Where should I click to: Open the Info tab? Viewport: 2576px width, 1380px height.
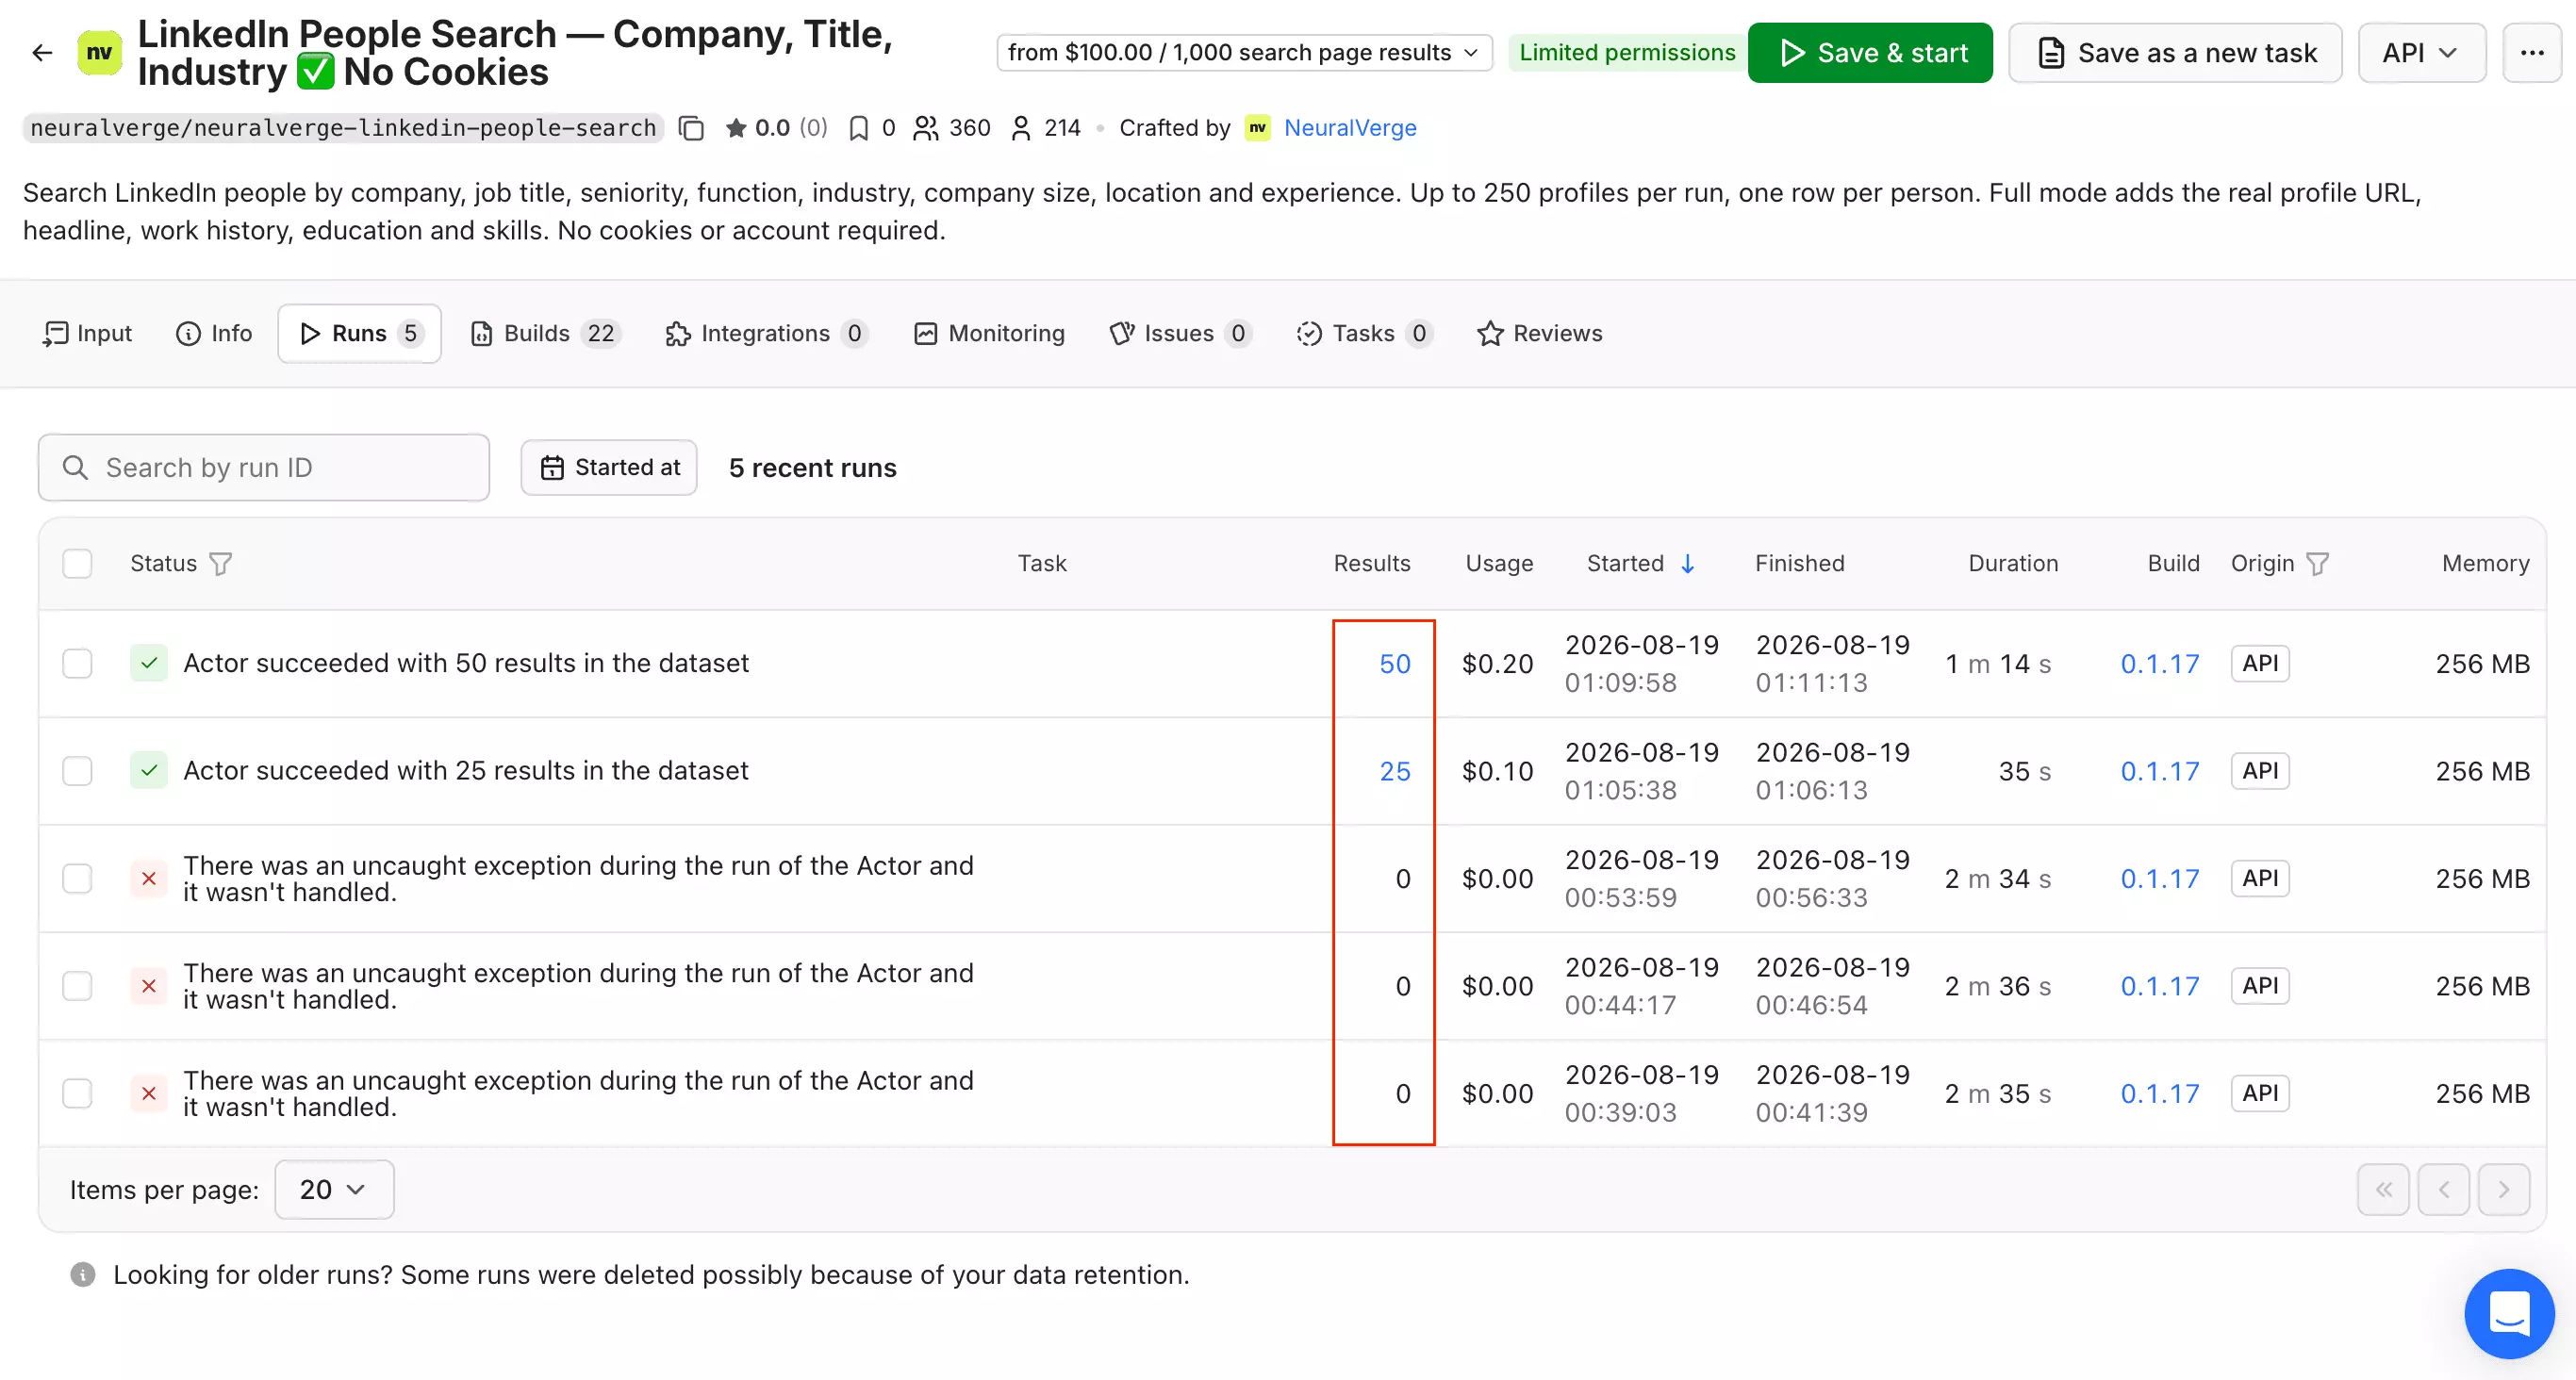(x=214, y=333)
